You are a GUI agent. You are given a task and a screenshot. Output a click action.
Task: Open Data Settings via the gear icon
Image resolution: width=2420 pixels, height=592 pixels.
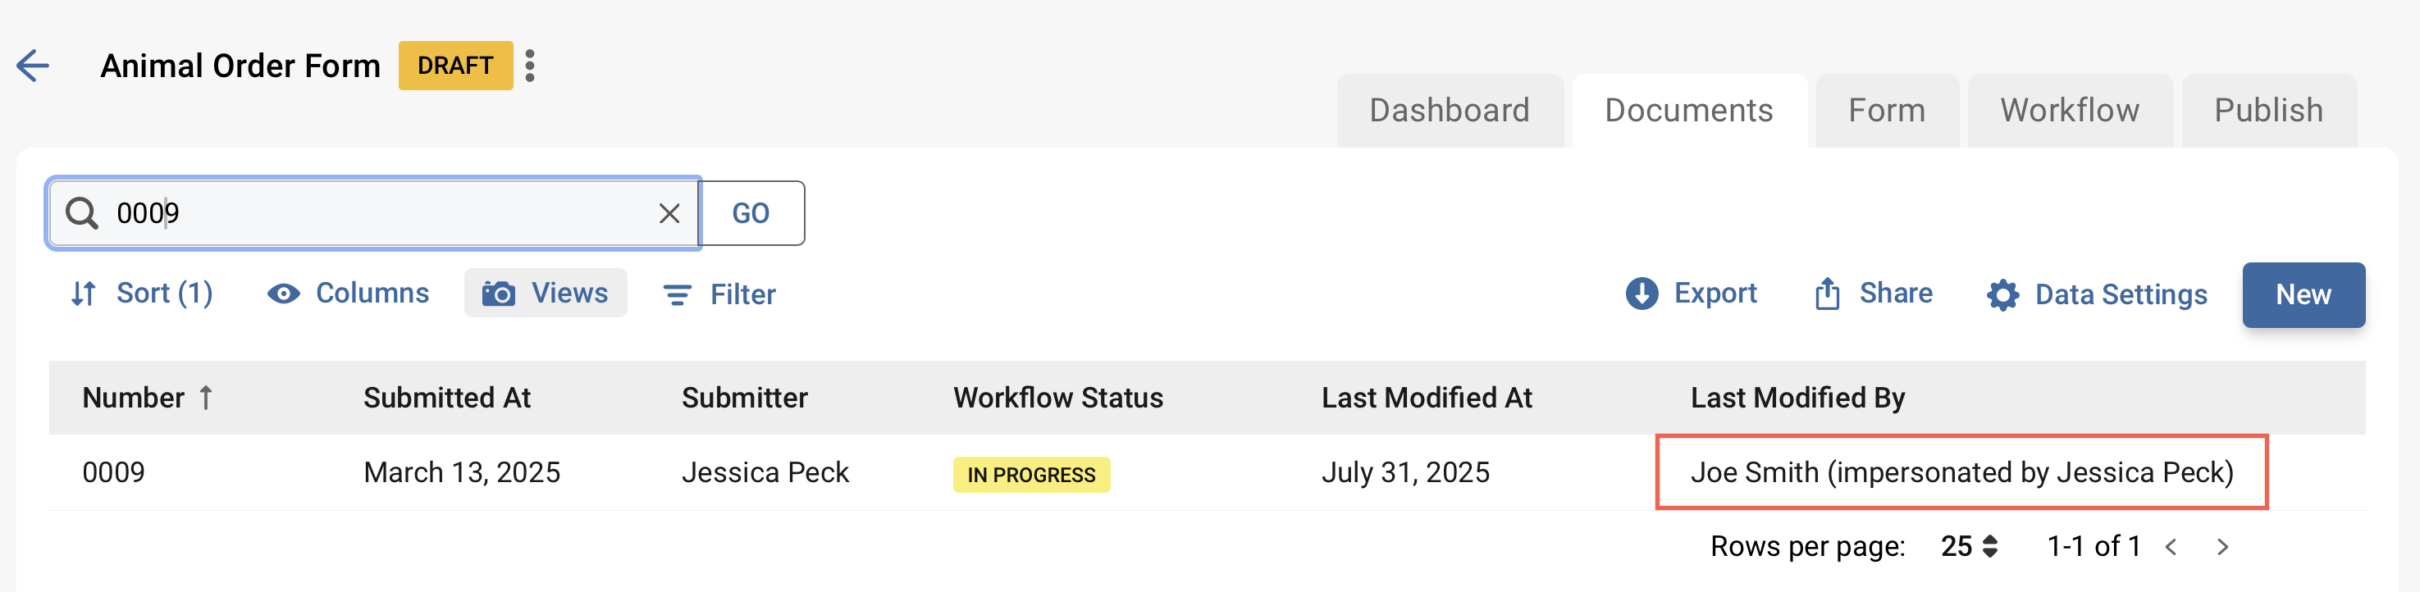2001,294
